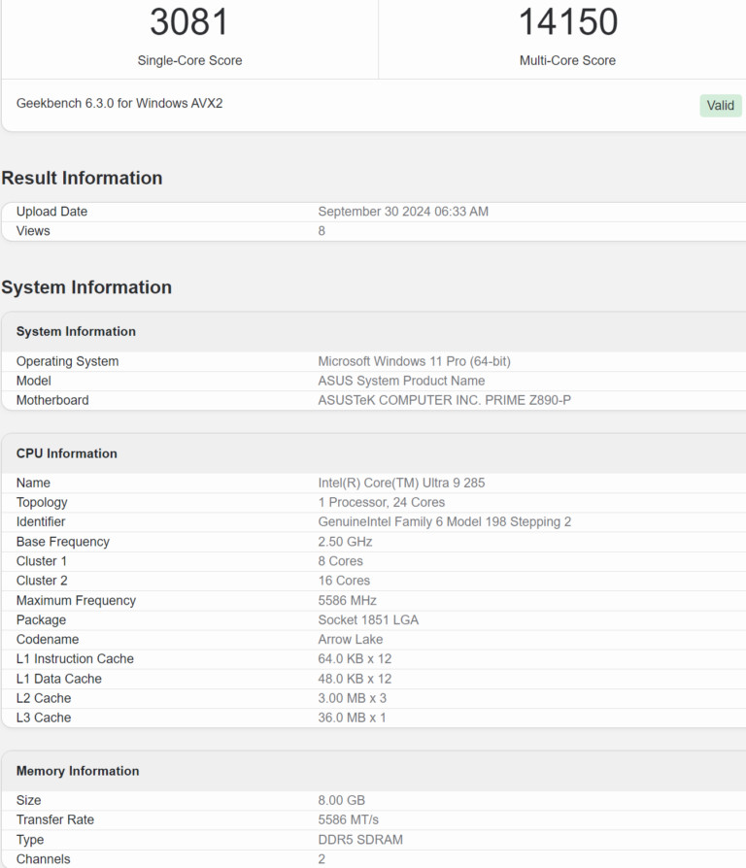This screenshot has width=746, height=868.
Task: Click the Transfer Rate label
Action: point(55,819)
